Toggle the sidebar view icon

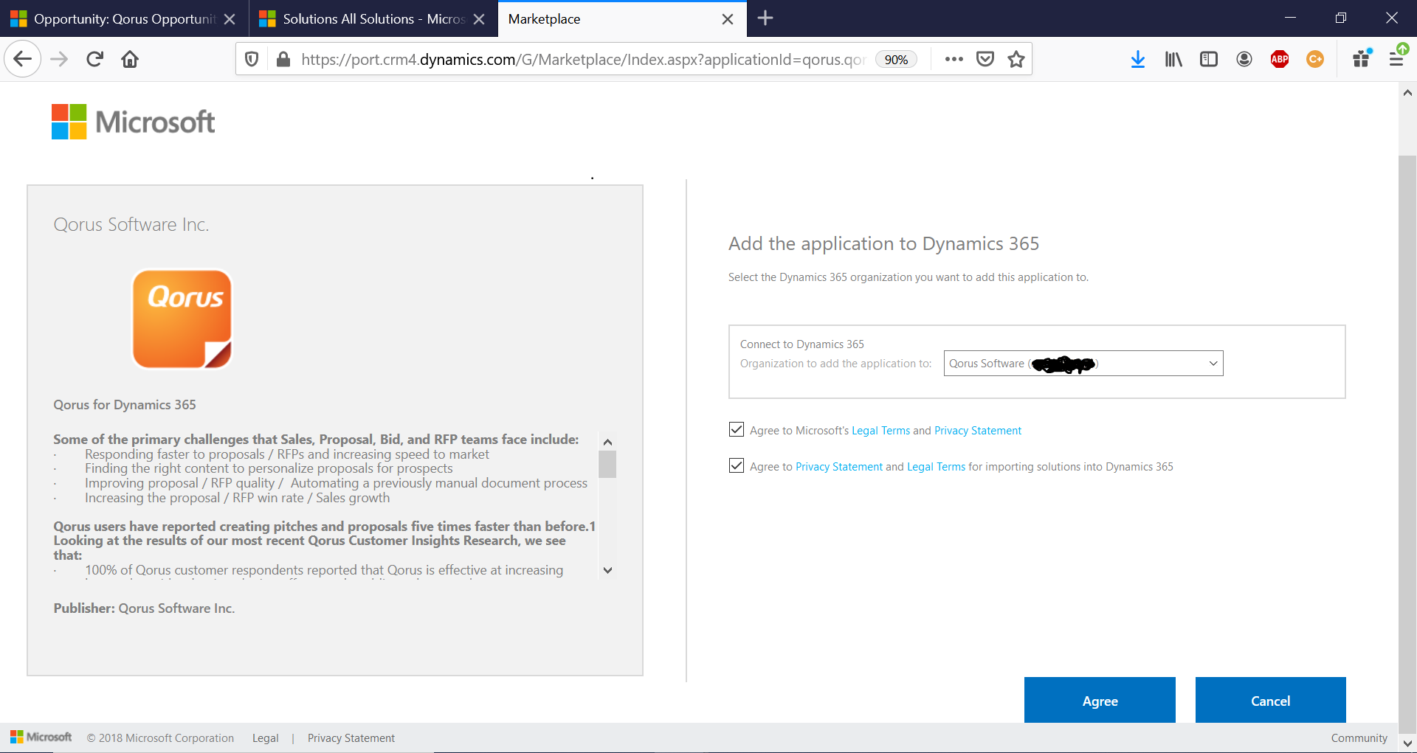pos(1208,59)
